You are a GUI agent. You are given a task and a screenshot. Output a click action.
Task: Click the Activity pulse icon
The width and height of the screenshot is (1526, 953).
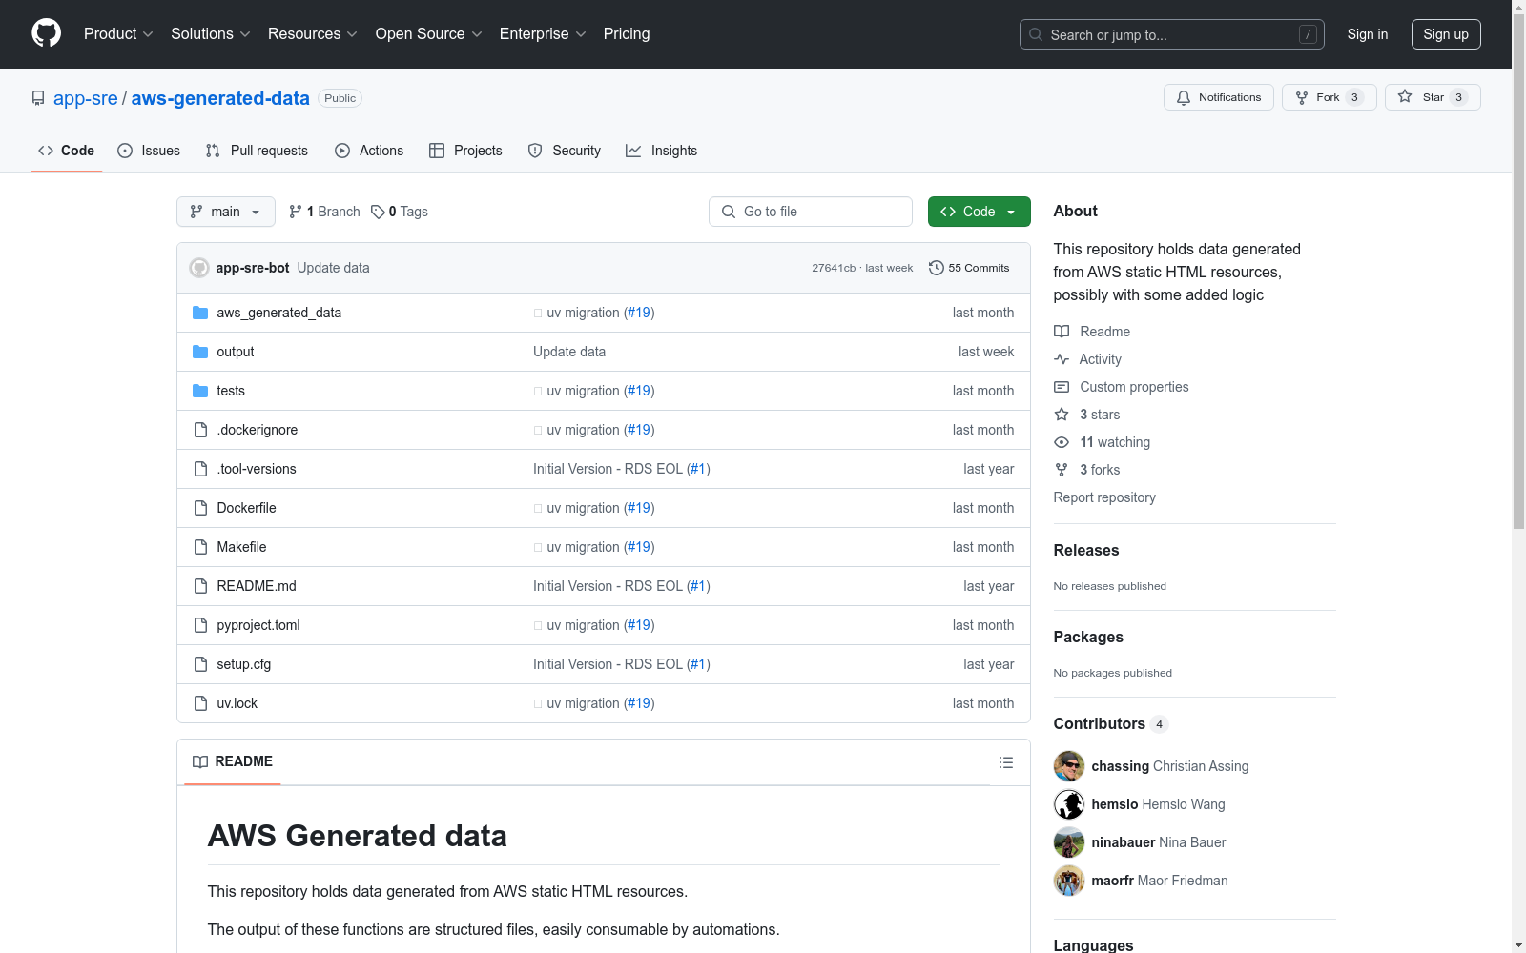click(x=1062, y=359)
